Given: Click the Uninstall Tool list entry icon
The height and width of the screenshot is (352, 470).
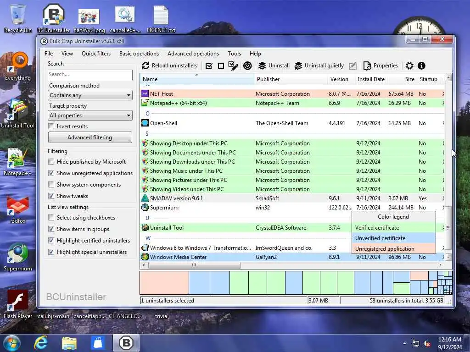Looking at the screenshot, I should (145, 227).
